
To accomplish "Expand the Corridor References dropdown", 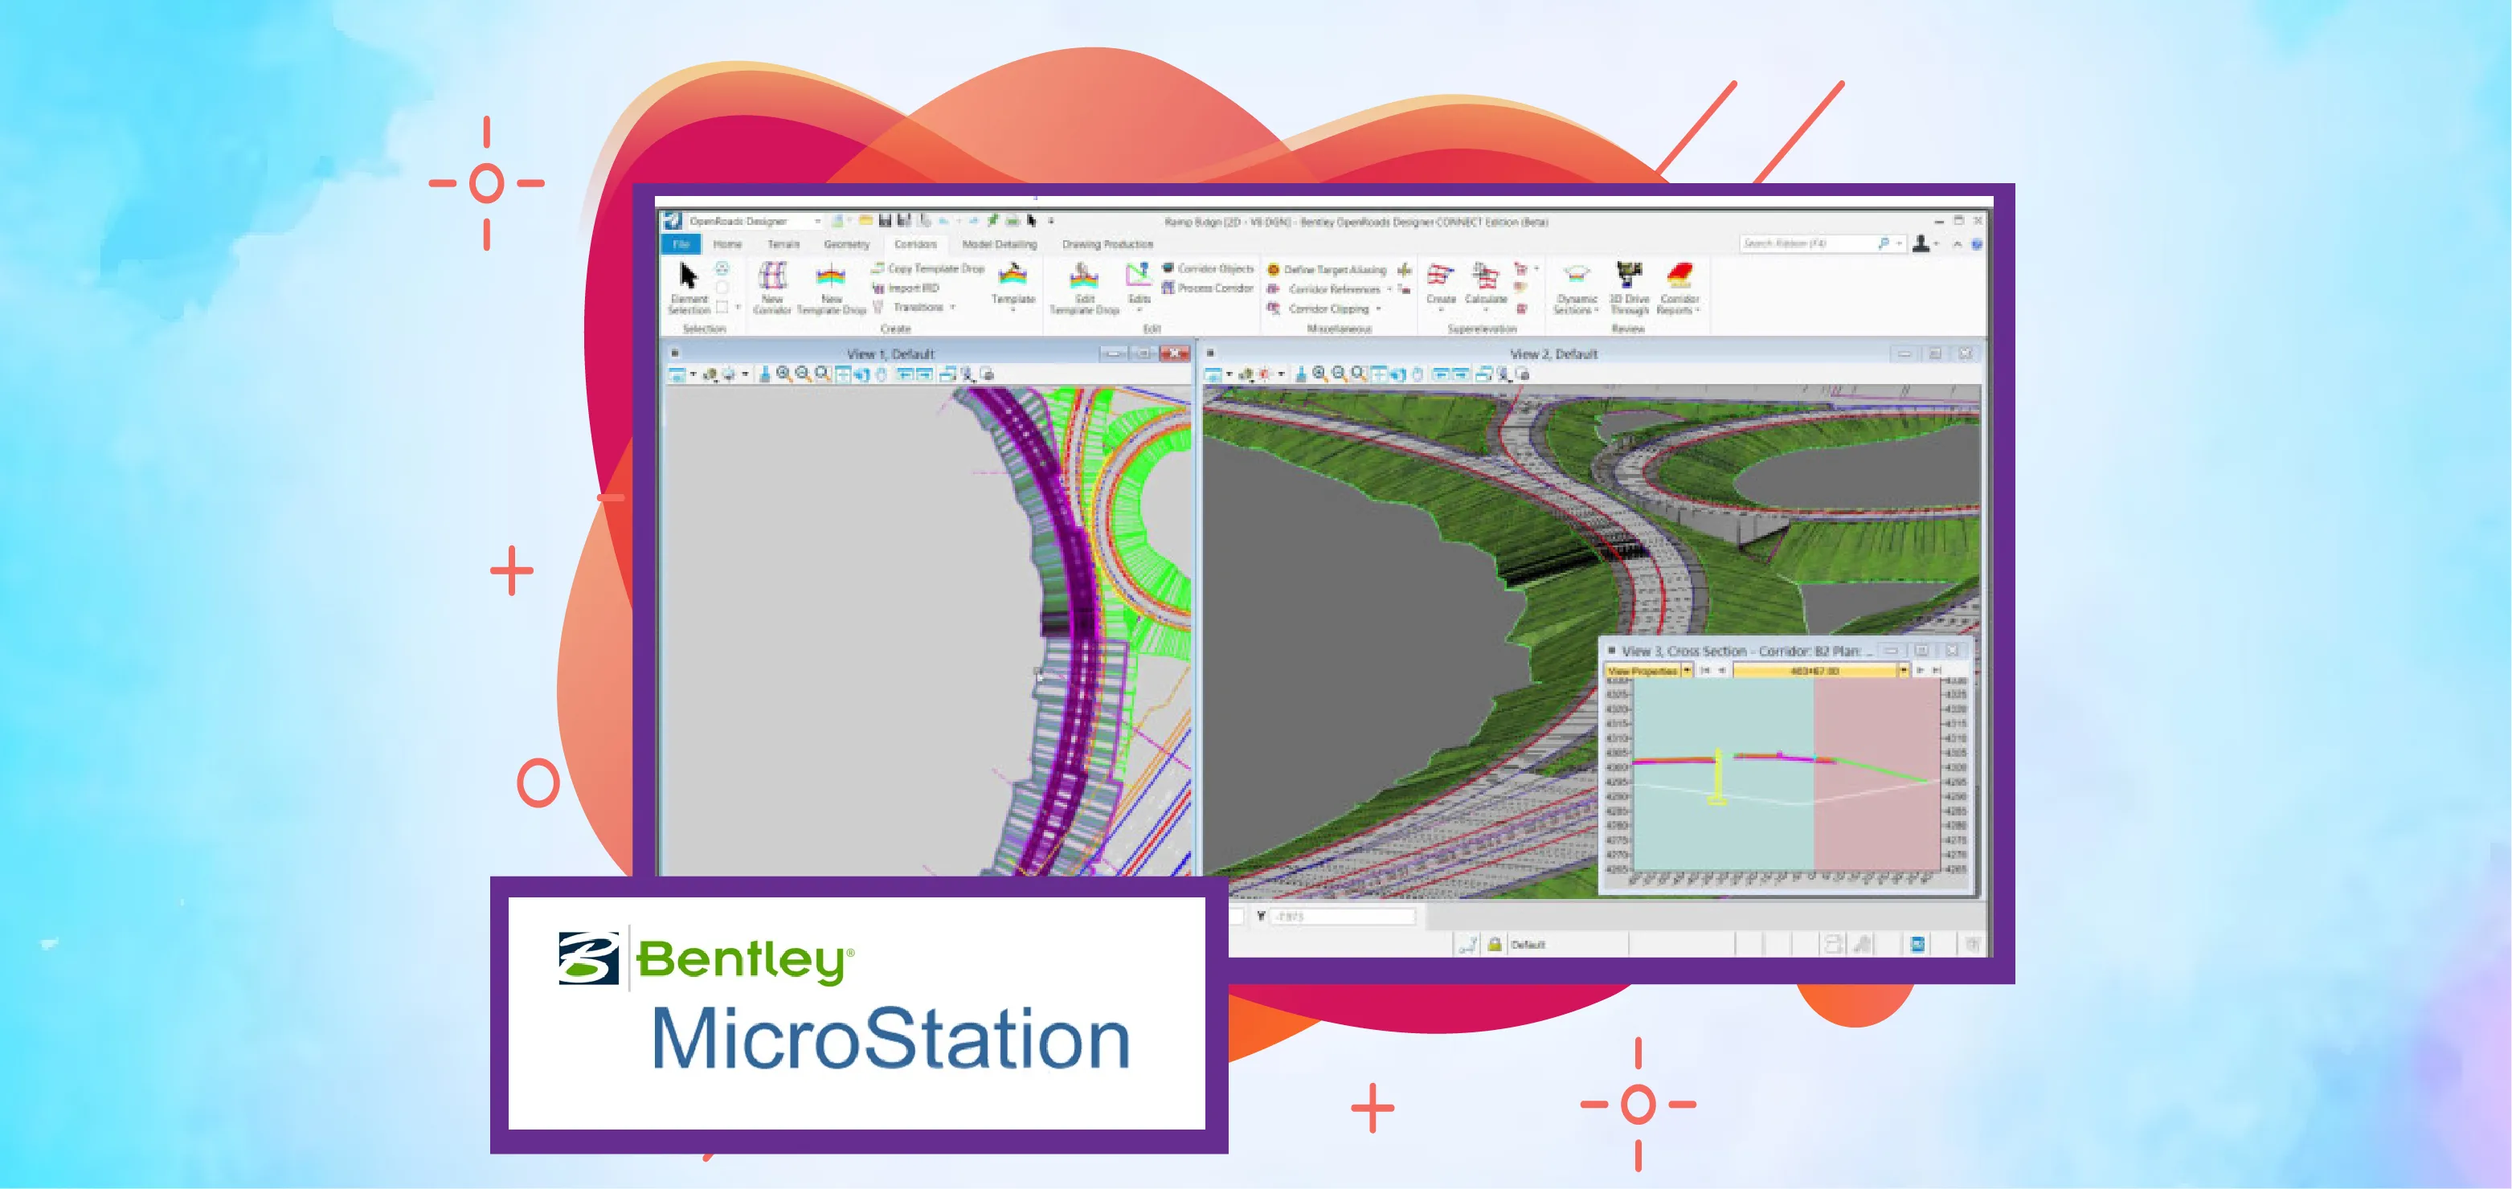I will tap(1389, 289).
